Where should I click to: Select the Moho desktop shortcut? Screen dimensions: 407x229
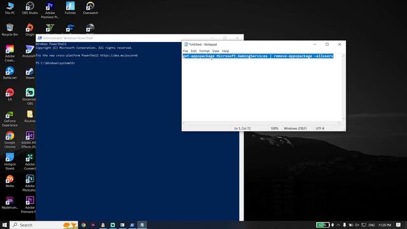coord(10,181)
